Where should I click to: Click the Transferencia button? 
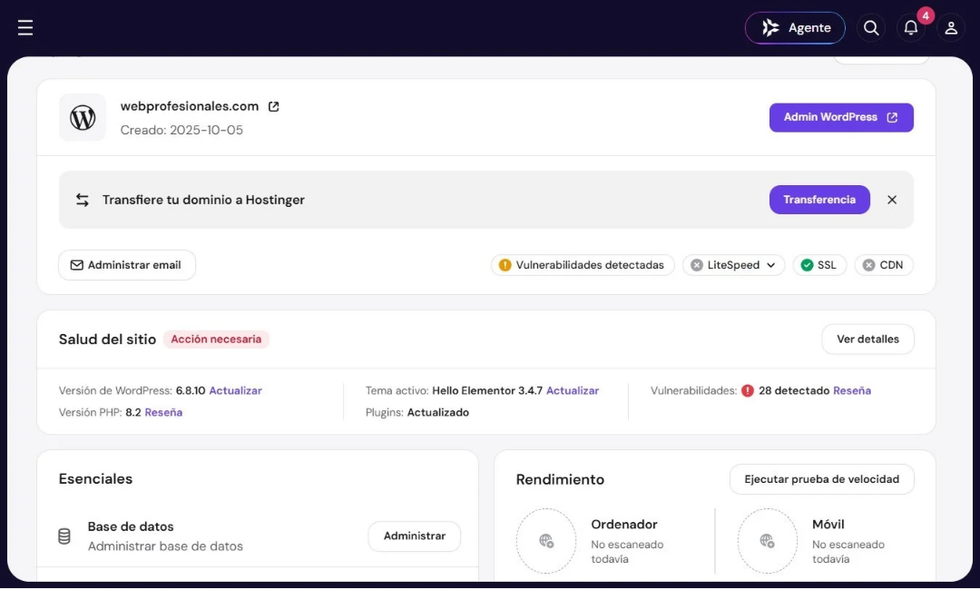[819, 200]
